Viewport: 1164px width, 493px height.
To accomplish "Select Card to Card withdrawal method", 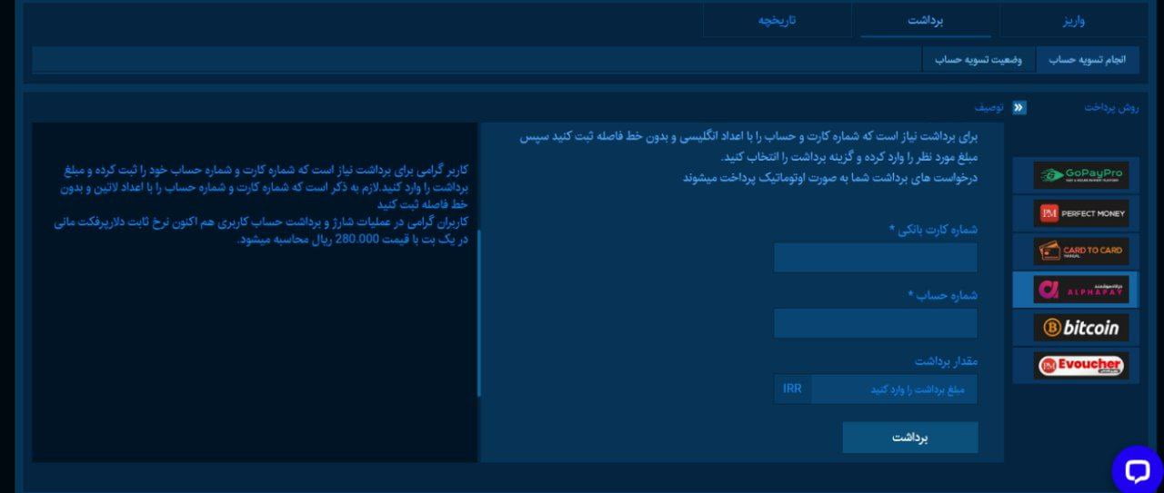I will [1080, 251].
